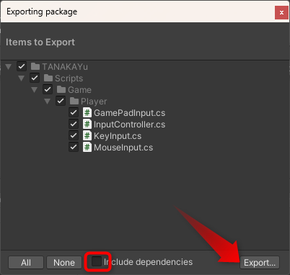Collapse the Scripts folder arrow
Viewport: 290px width, 275px height.
(22, 78)
